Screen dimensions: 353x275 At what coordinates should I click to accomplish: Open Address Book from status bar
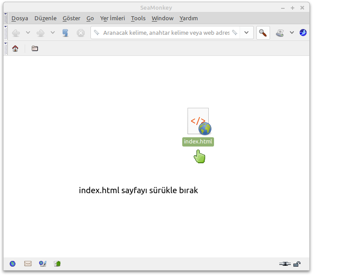click(x=57, y=264)
